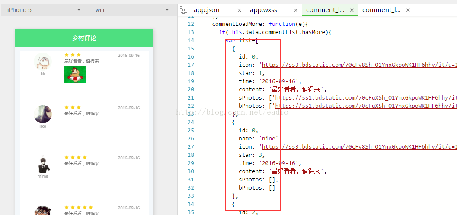Click star: 1 on line 18

click(252, 73)
